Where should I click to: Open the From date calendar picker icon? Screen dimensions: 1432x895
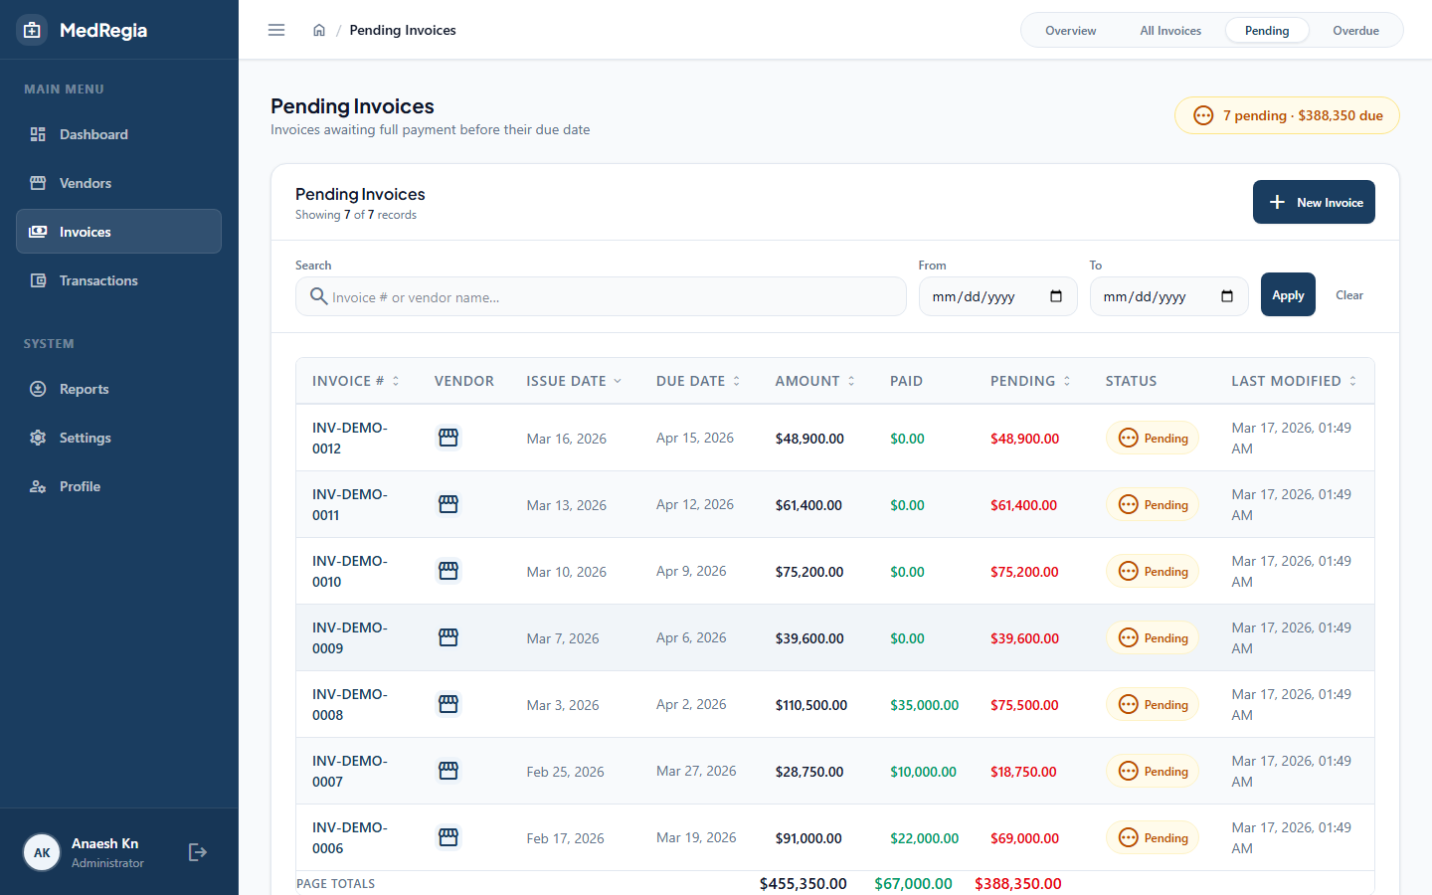(x=1056, y=296)
